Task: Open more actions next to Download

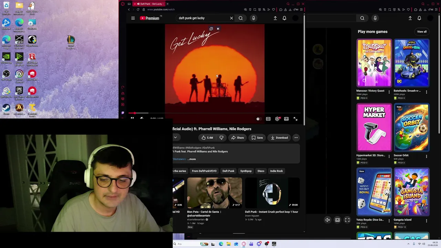Action: point(296,138)
